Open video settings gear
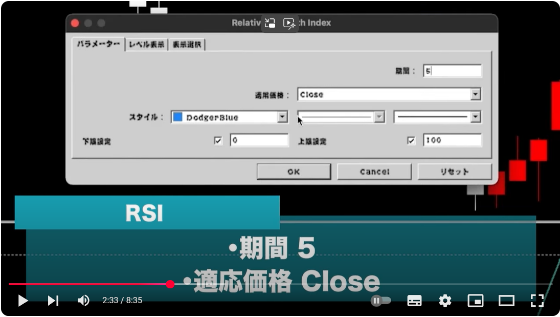The image size is (560, 317). point(445,301)
